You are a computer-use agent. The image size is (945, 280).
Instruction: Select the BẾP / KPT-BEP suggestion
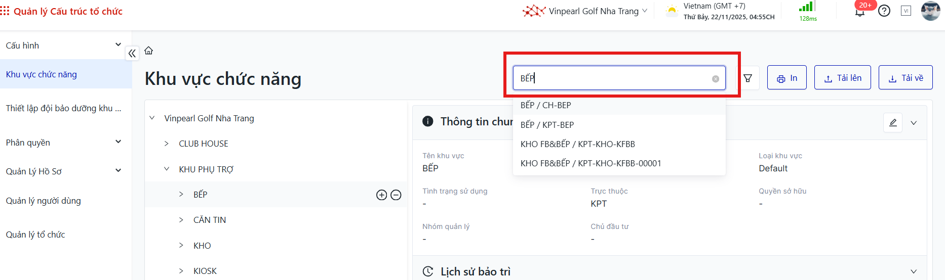(x=547, y=125)
